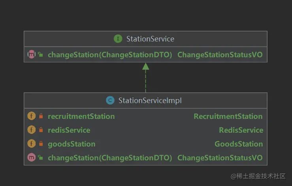
Task: Select changeStation method in StationServiceImpl
Action: point(110,158)
